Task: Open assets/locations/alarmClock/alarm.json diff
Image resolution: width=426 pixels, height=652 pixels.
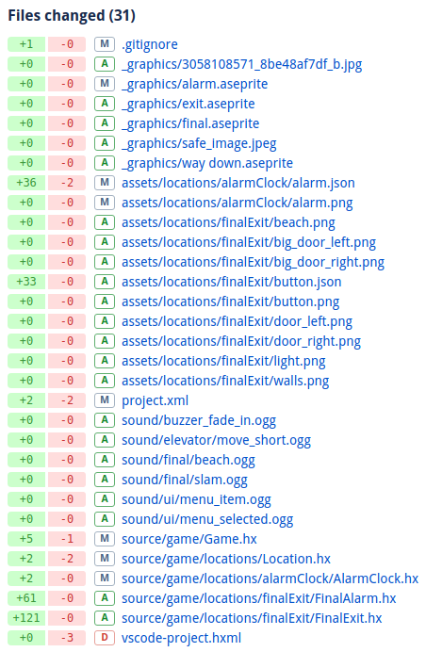Action: pyautogui.click(x=238, y=183)
